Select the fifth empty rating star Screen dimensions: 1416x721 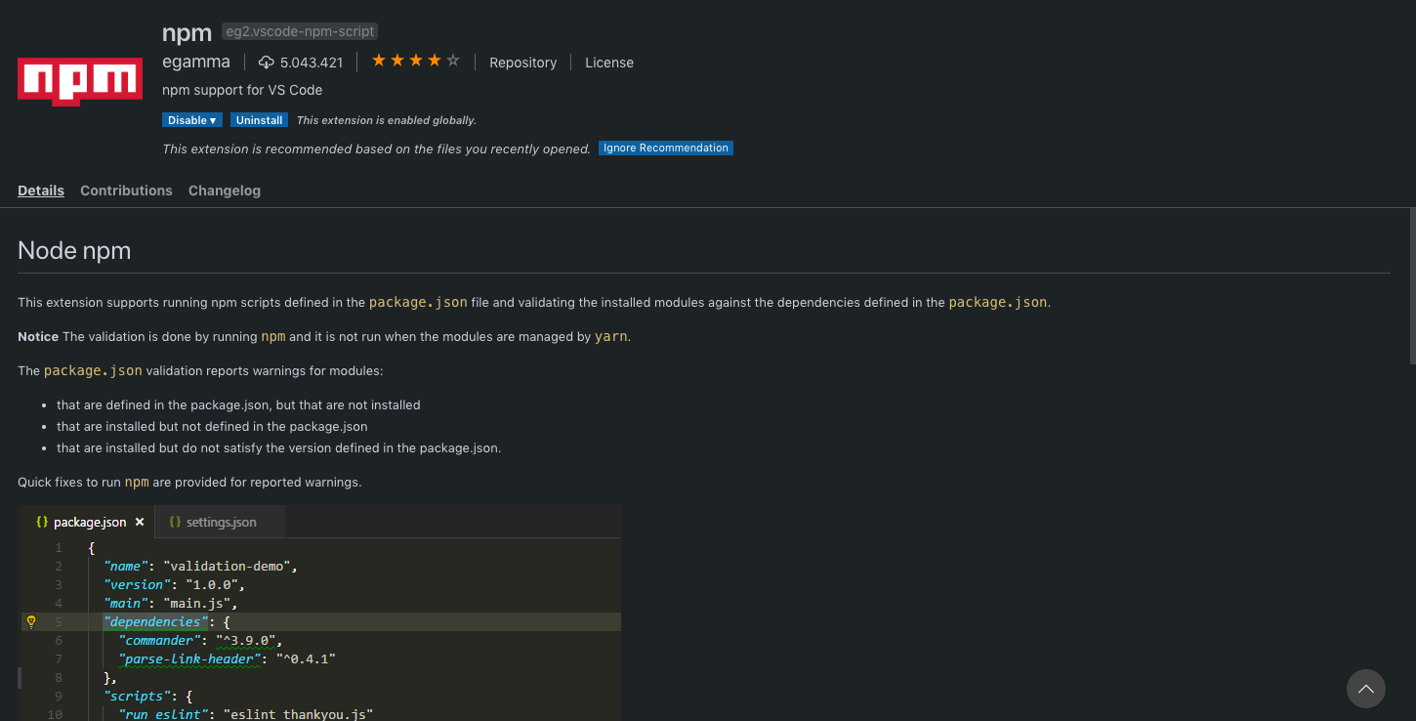coord(452,60)
